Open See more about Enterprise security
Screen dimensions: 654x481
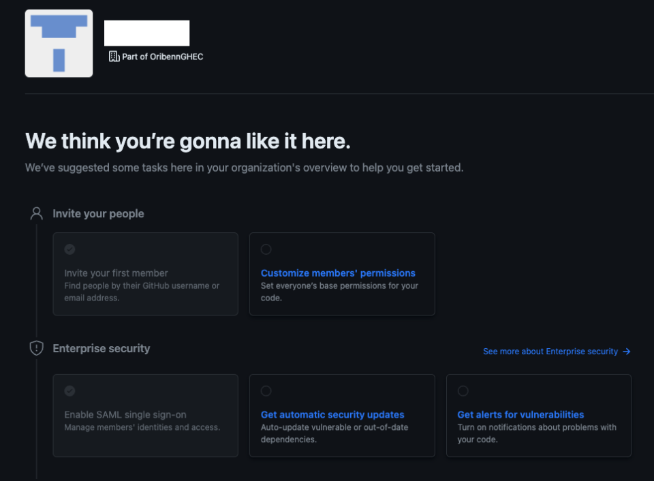click(x=549, y=352)
